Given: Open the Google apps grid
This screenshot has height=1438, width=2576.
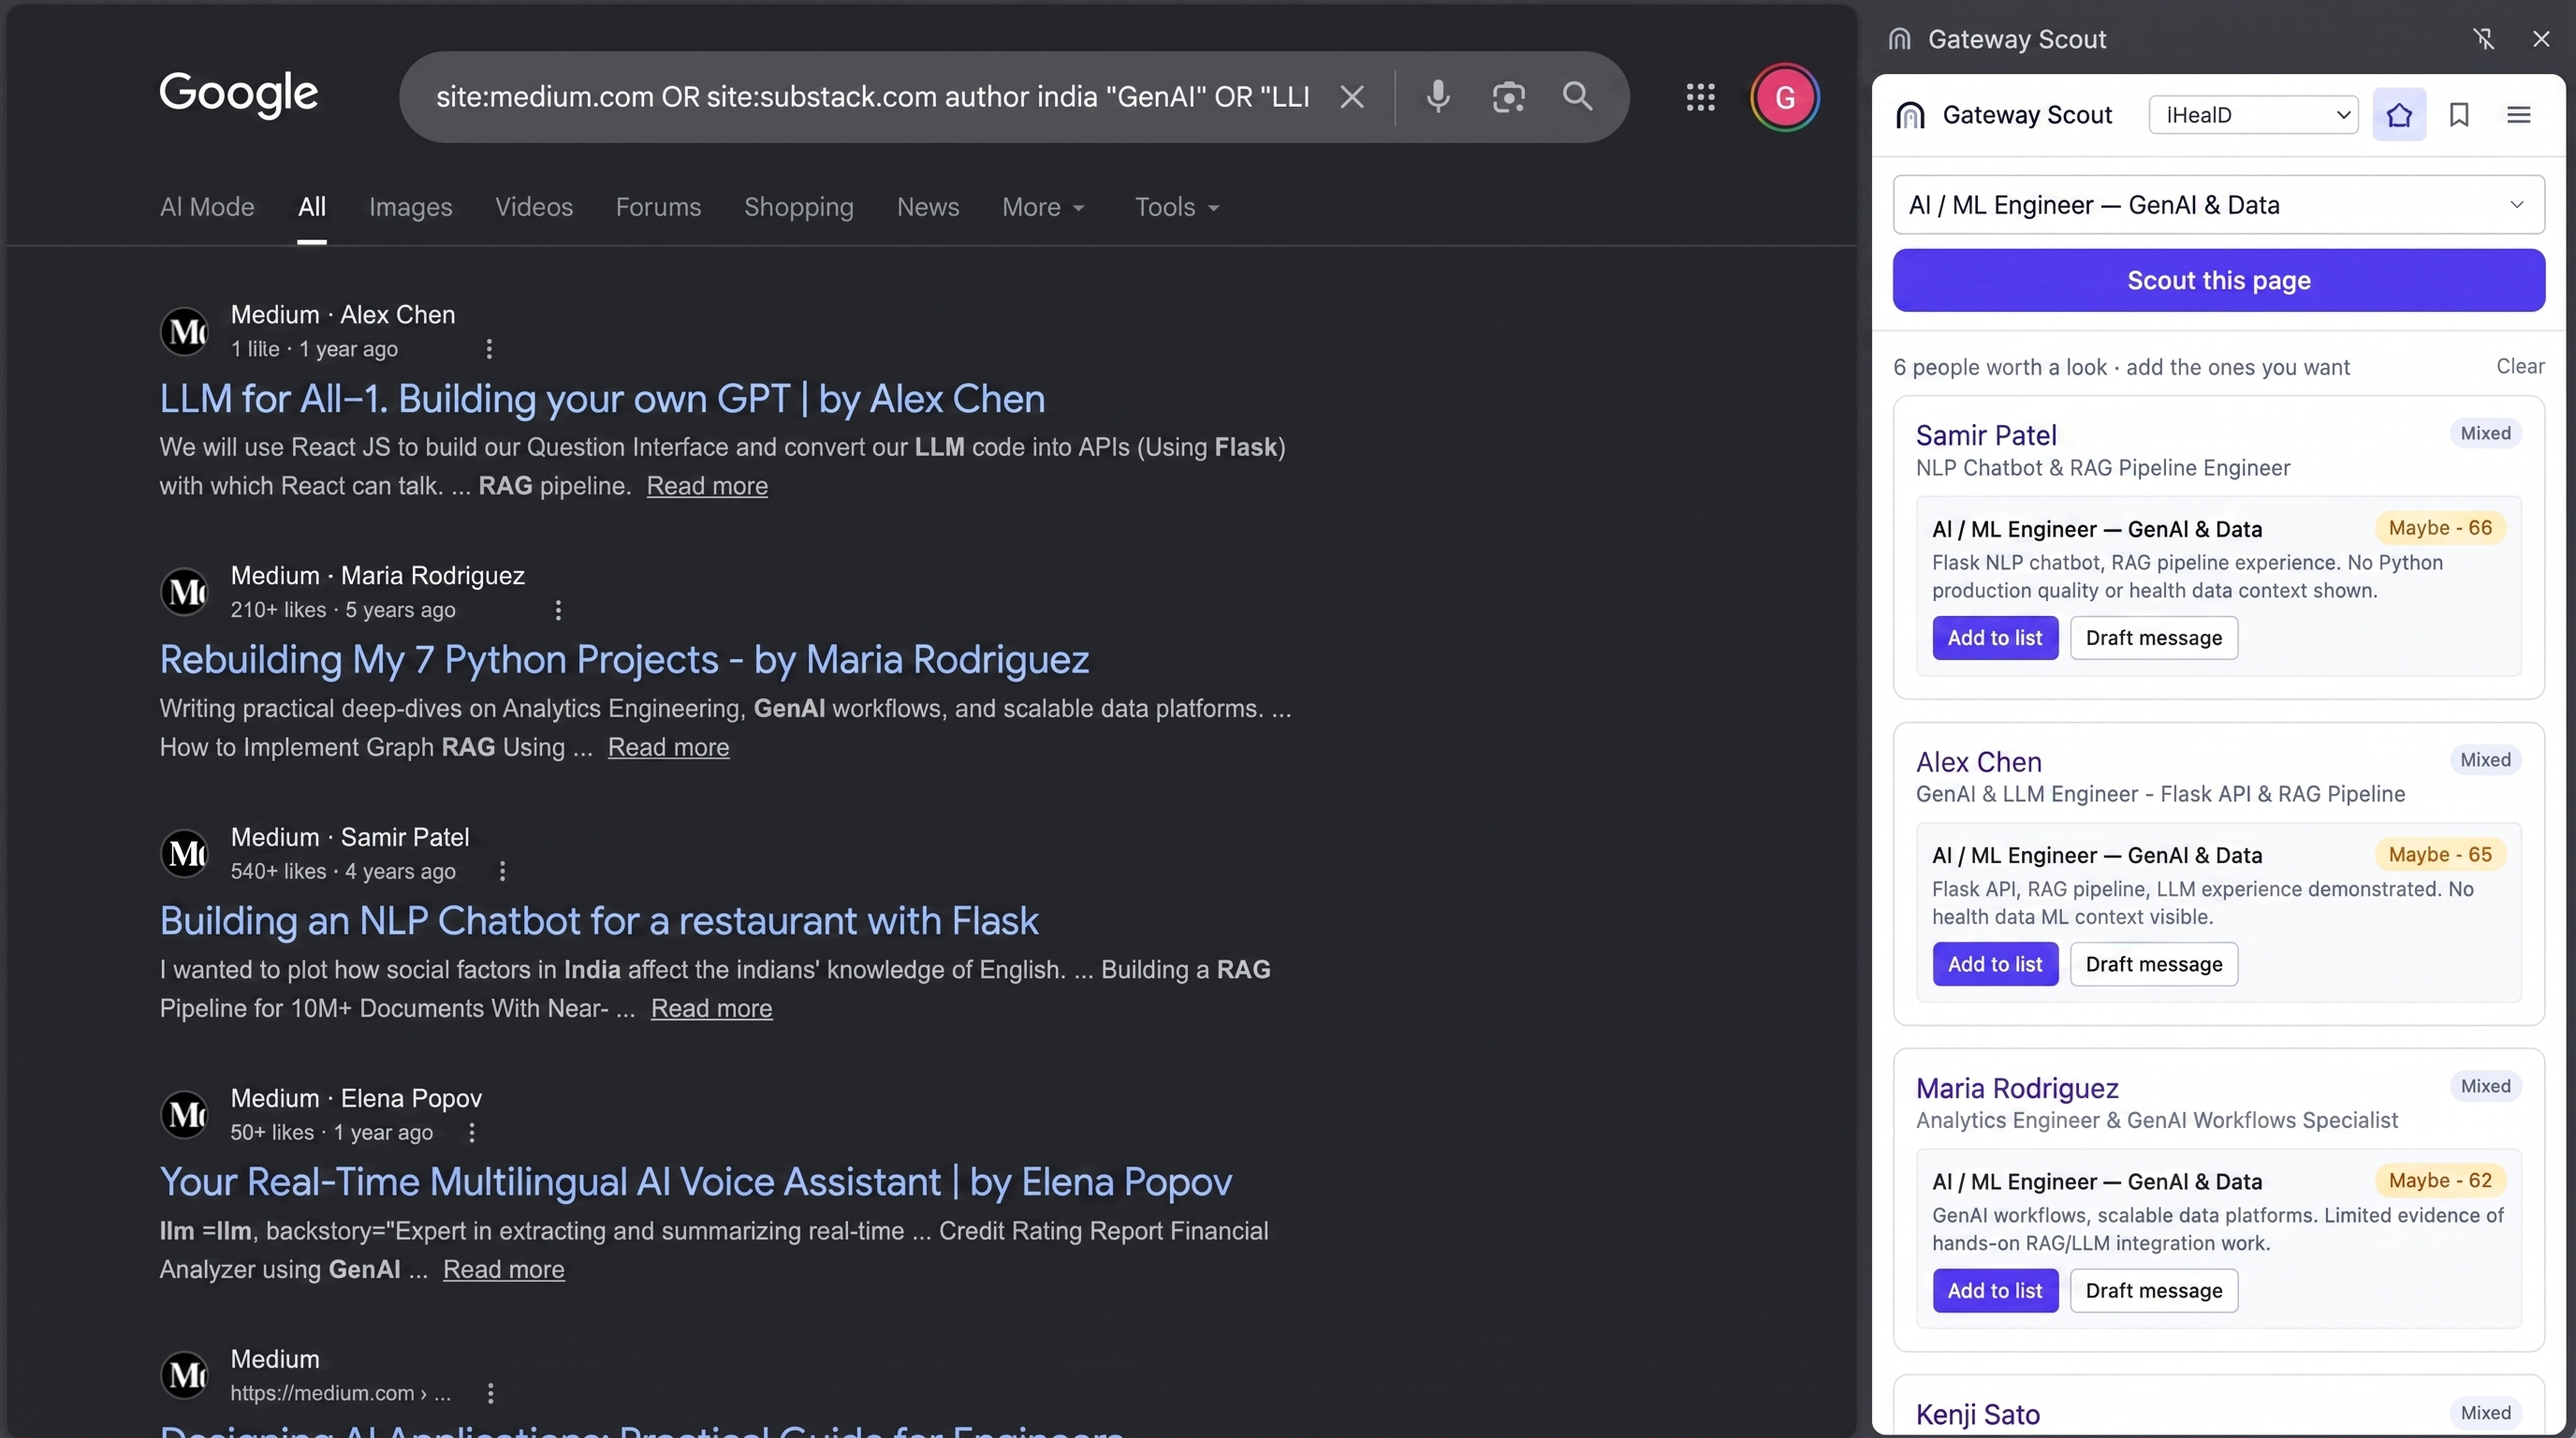Looking at the screenshot, I should [1700, 97].
